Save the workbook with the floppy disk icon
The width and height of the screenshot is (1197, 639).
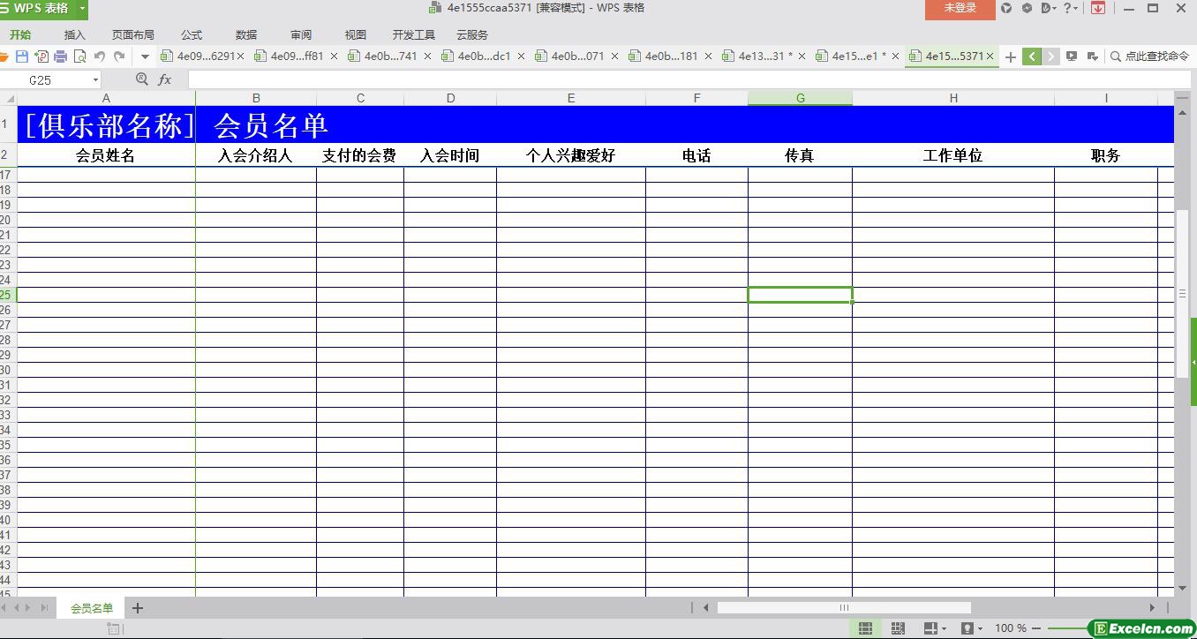coord(22,56)
